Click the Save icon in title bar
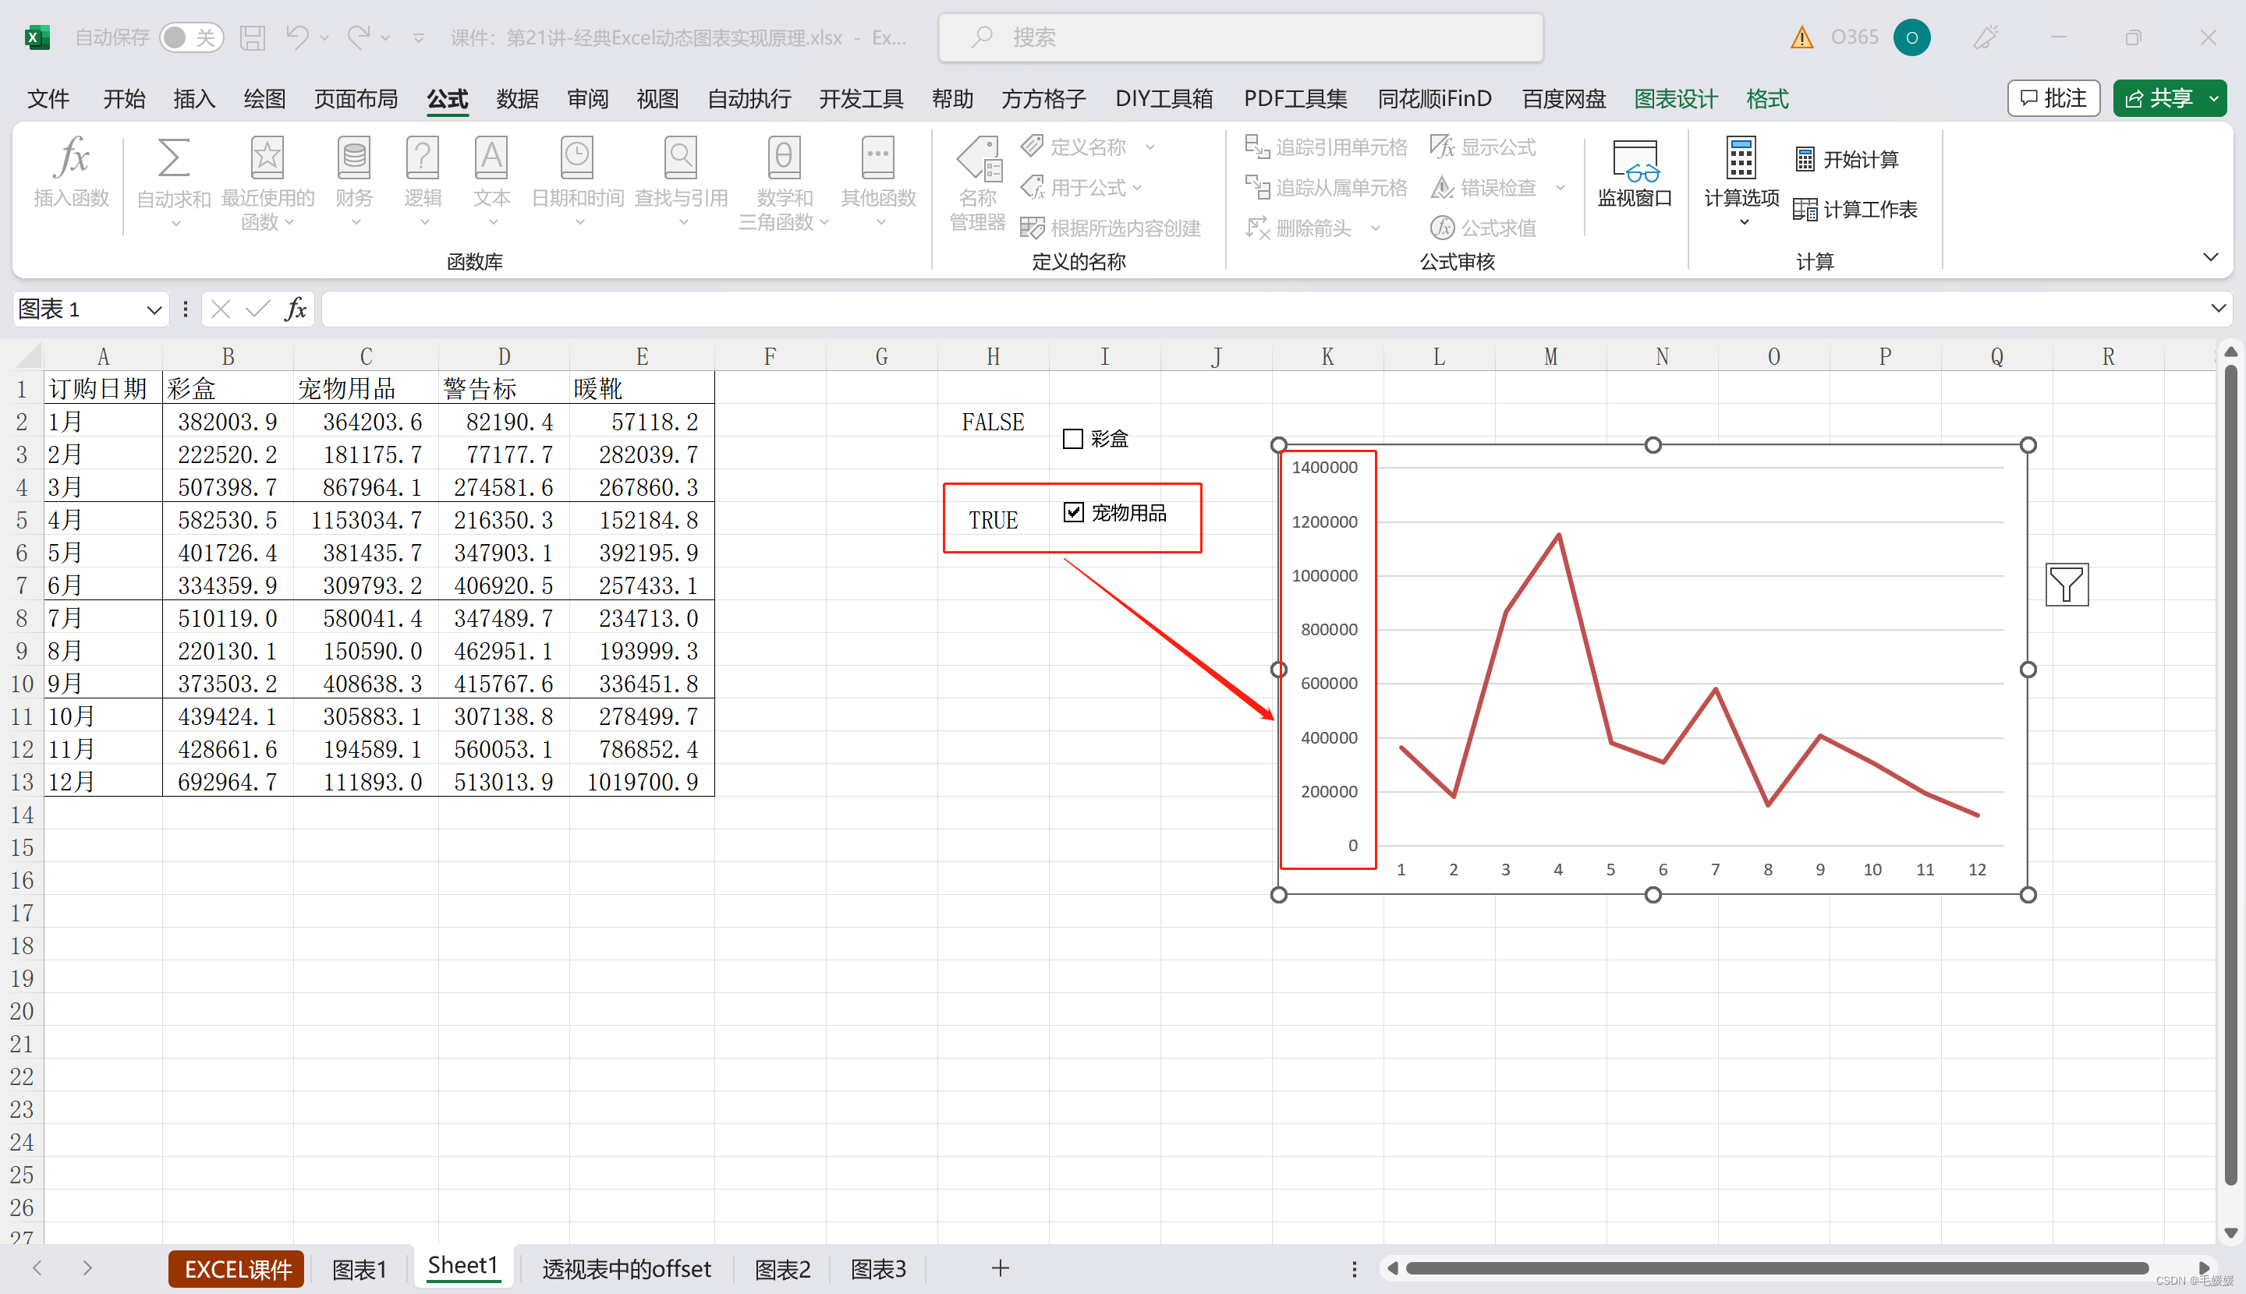Viewport: 2246px width, 1294px height. point(253,37)
